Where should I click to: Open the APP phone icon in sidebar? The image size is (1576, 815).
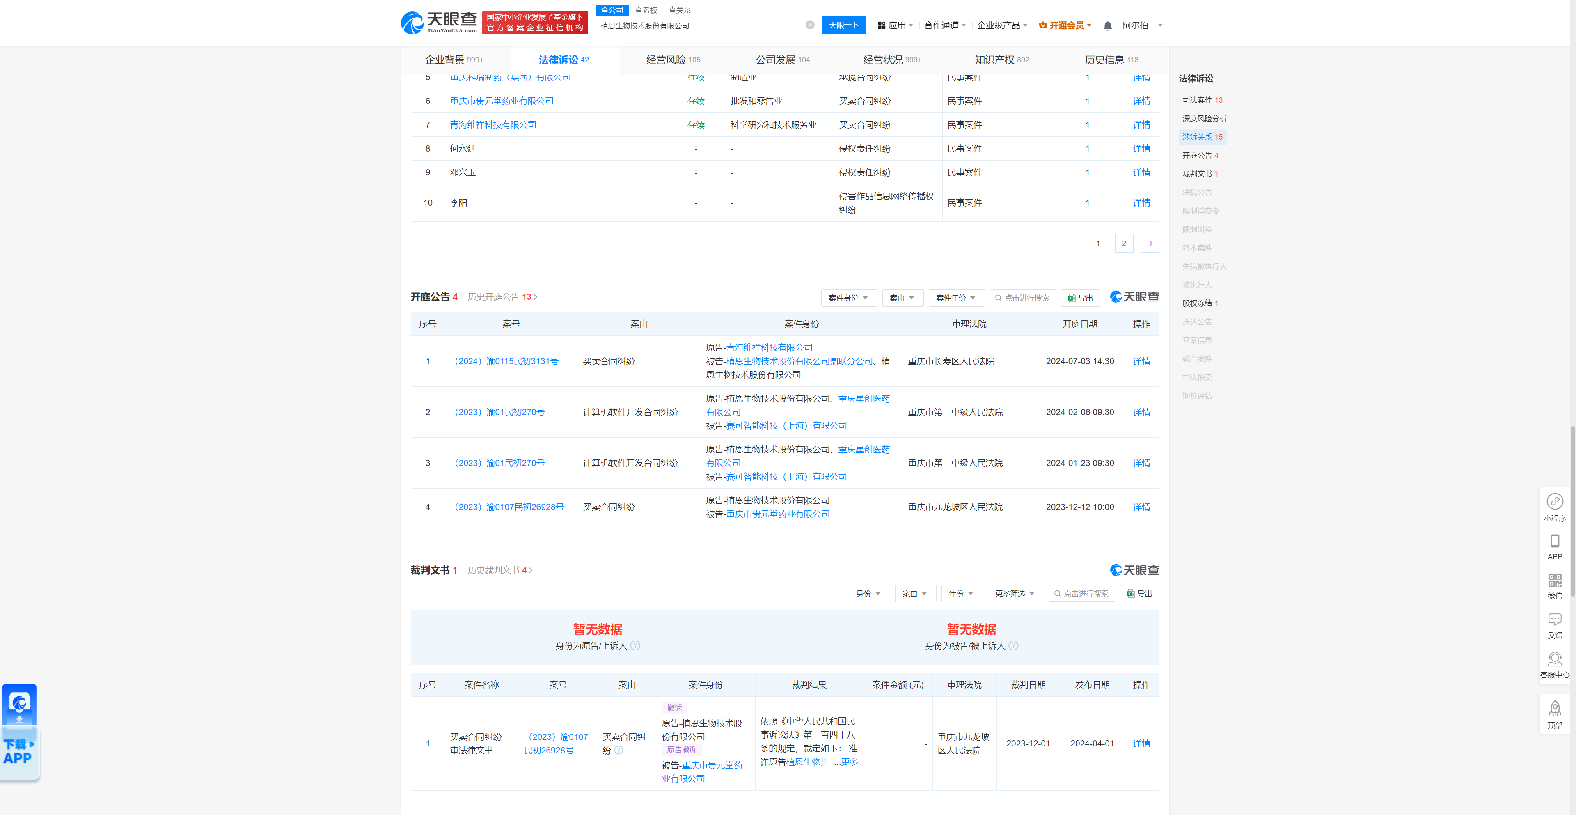[x=1555, y=541]
